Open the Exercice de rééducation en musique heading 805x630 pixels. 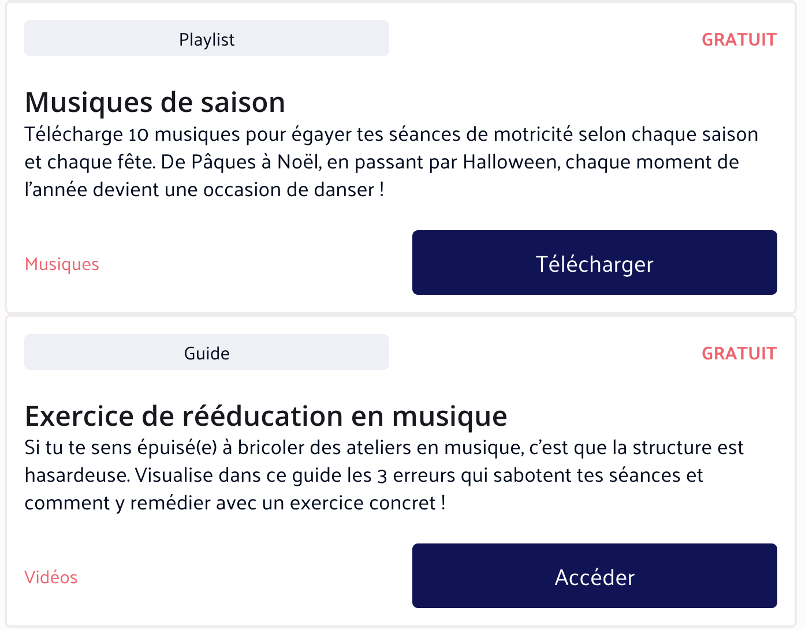pos(266,416)
